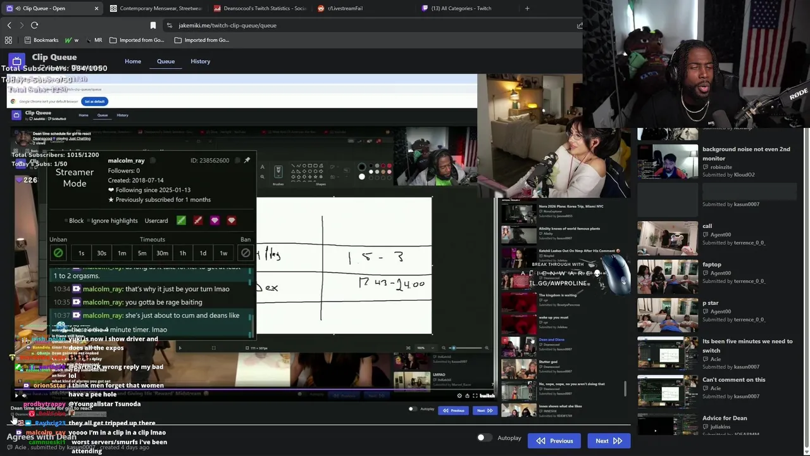Toggle the nested small Autoplay switch
This screenshot has width=810, height=456.
[413, 409]
